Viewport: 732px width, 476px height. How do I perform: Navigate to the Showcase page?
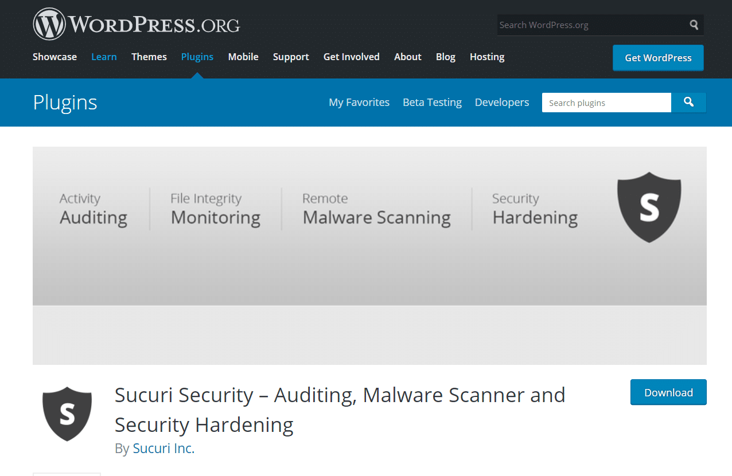pyautogui.click(x=54, y=57)
